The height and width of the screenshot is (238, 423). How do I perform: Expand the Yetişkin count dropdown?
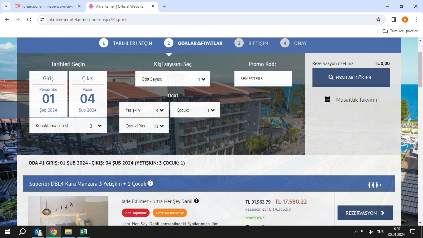coord(144,110)
